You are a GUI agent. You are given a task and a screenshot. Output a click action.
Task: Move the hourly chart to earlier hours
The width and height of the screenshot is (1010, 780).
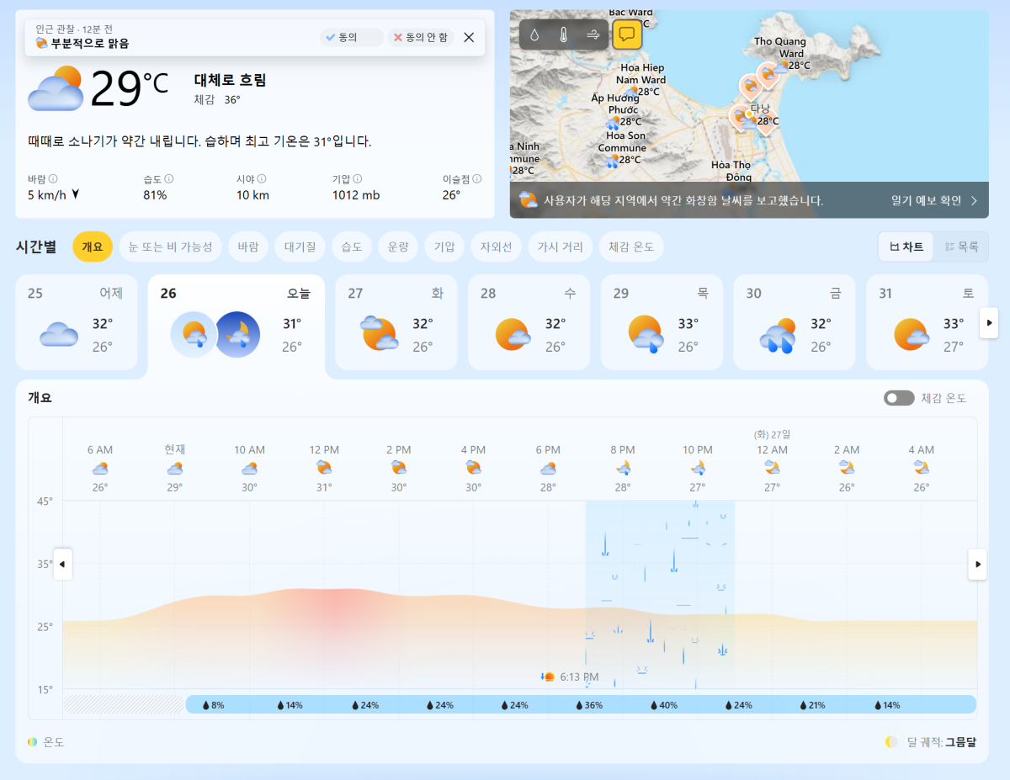(x=62, y=564)
